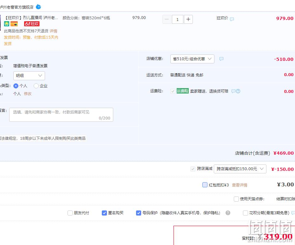Click the quantity input showing 1

tap(177, 19)
